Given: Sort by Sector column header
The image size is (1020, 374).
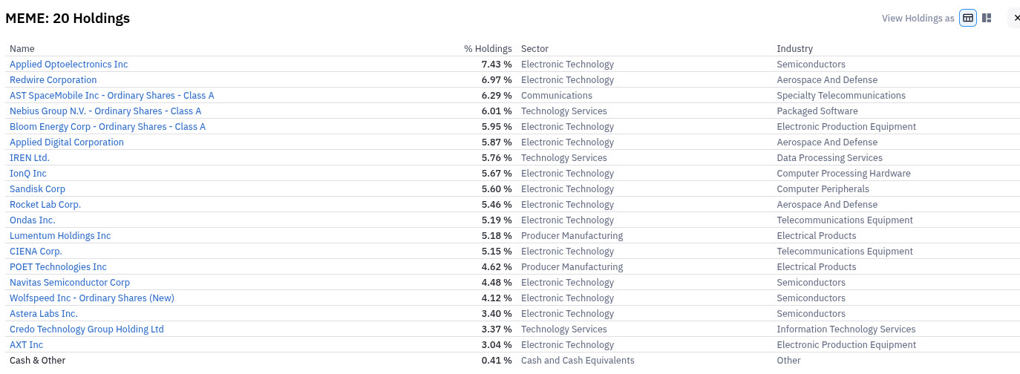Looking at the screenshot, I should click(534, 49).
